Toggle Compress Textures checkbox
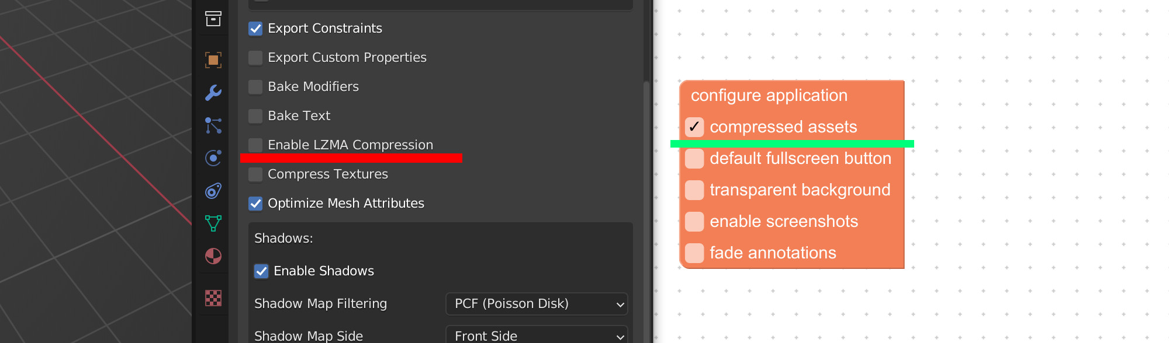 click(x=255, y=174)
